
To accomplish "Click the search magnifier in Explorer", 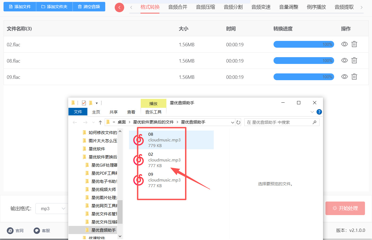I will pyautogui.click(x=314, y=122).
